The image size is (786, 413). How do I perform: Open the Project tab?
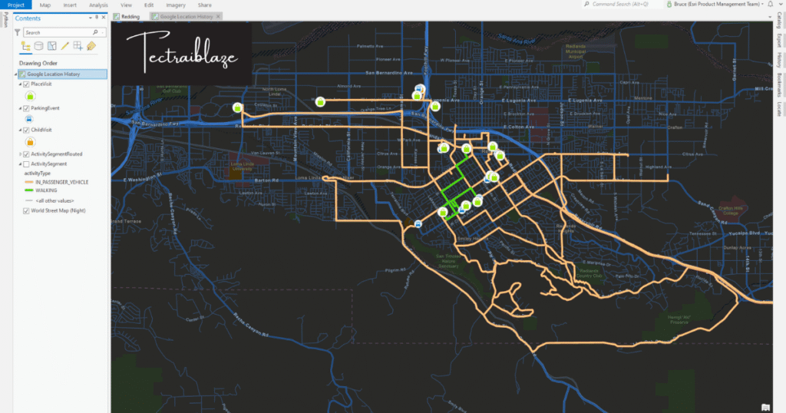click(x=16, y=5)
